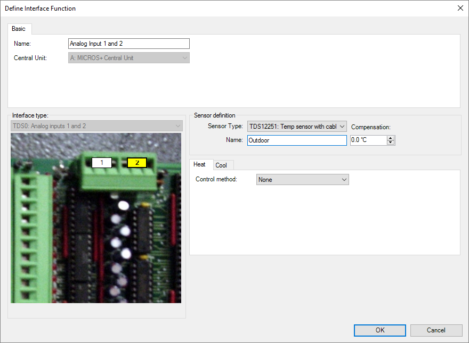Confirm with the OK button
469x343 pixels.
point(379,330)
